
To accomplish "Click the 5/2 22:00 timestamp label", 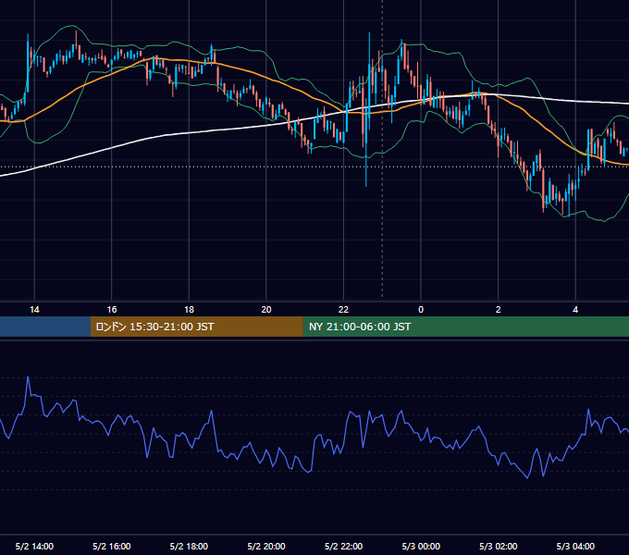I will [343, 546].
